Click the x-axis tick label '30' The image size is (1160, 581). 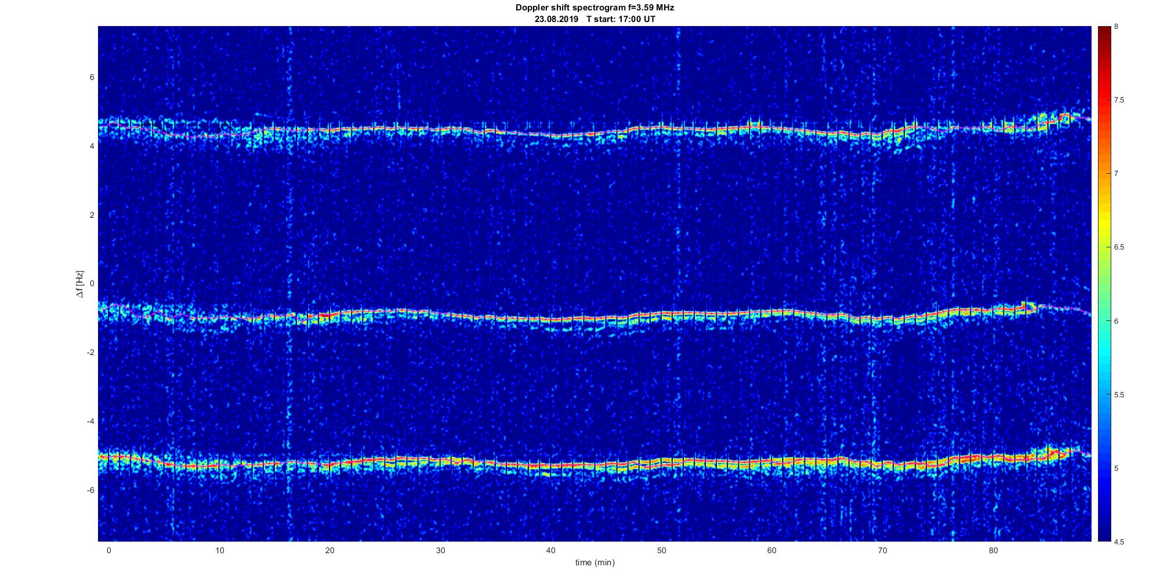coord(441,550)
